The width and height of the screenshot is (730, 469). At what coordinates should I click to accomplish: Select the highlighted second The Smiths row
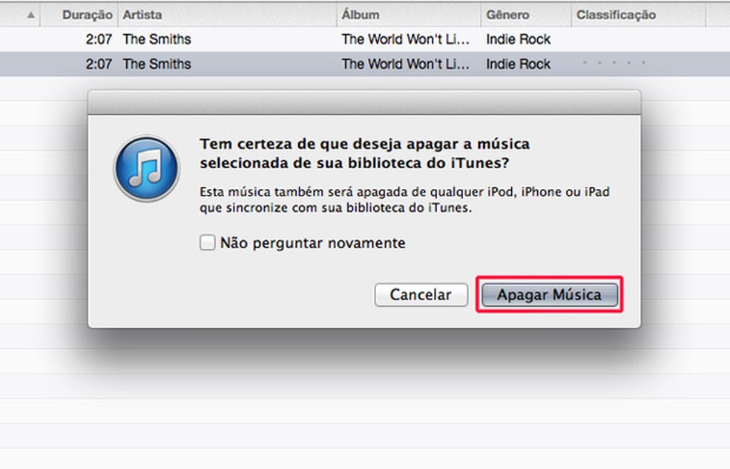tap(365, 64)
